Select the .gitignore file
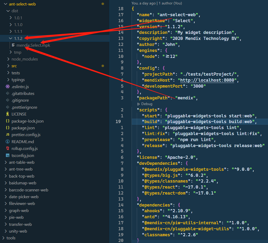 (x=20, y=100)
